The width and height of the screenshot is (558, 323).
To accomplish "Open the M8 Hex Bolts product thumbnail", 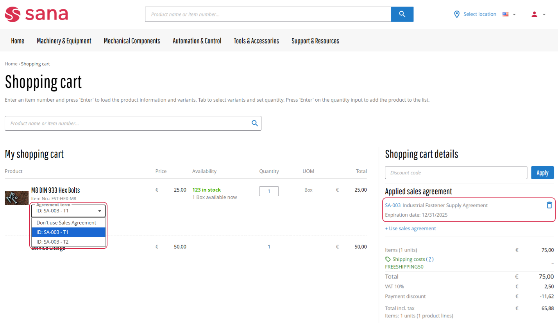I will click(16, 198).
